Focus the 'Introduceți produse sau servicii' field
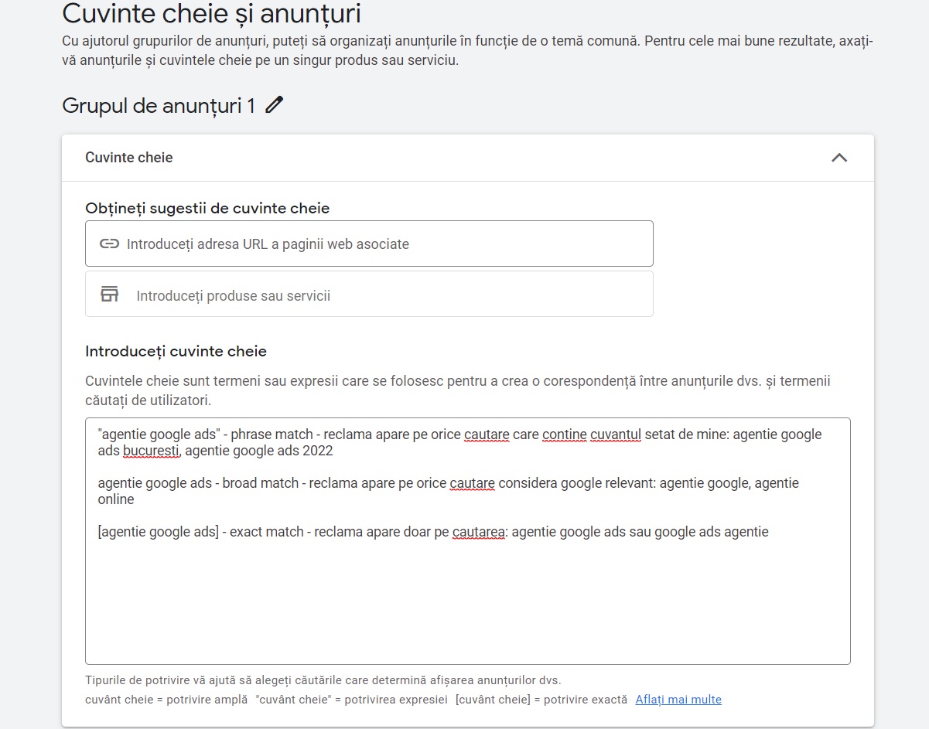 point(369,294)
